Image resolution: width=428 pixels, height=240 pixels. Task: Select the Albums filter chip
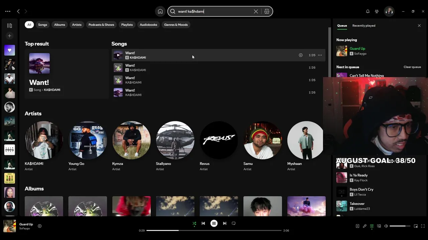click(60, 25)
